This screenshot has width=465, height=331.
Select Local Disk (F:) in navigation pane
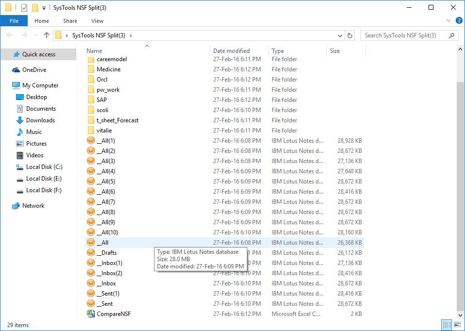44,190
